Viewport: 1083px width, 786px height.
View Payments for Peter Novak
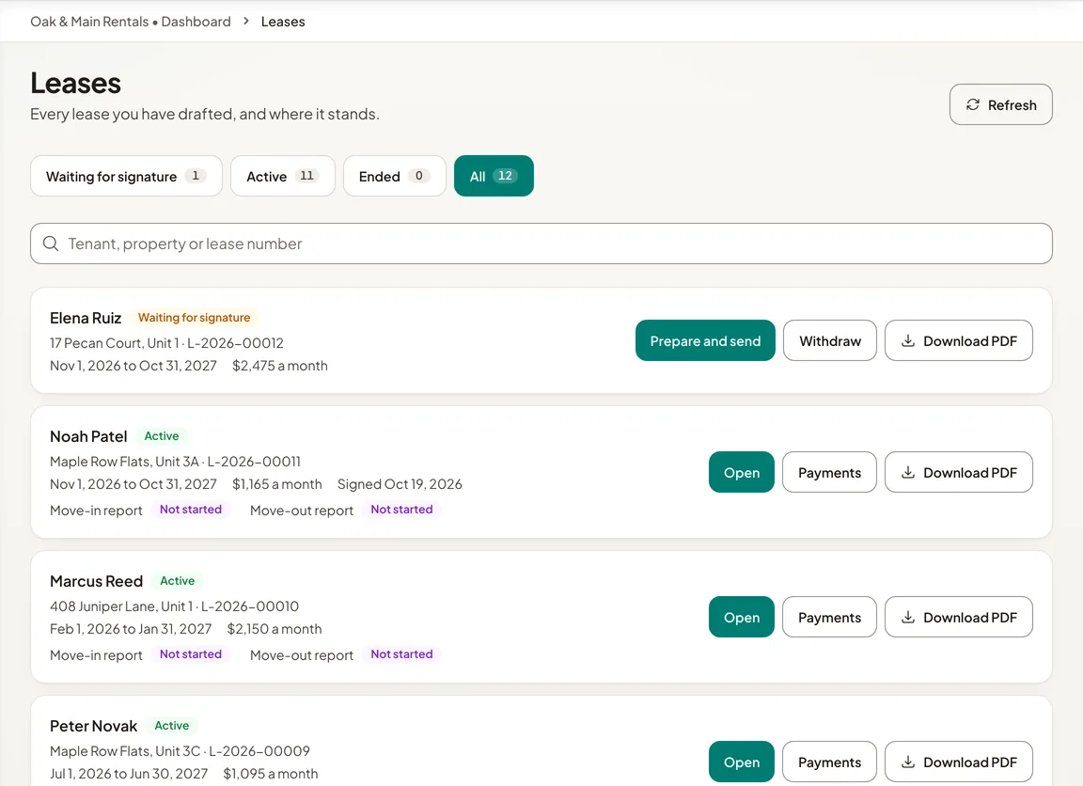pos(829,762)
